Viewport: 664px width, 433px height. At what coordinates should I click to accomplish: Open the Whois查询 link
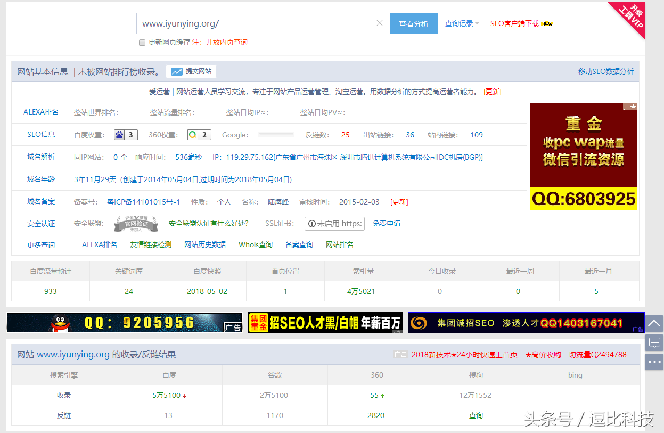pyautogui.click(x=256, y=244)
